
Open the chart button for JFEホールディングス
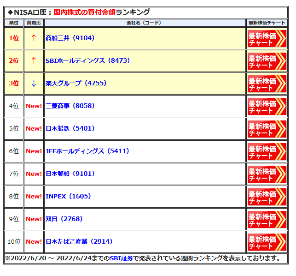(267, 151)
